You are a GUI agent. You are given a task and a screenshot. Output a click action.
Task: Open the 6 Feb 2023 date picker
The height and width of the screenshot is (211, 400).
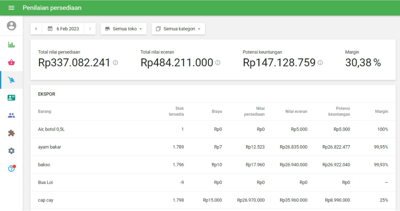coord(63,29)
